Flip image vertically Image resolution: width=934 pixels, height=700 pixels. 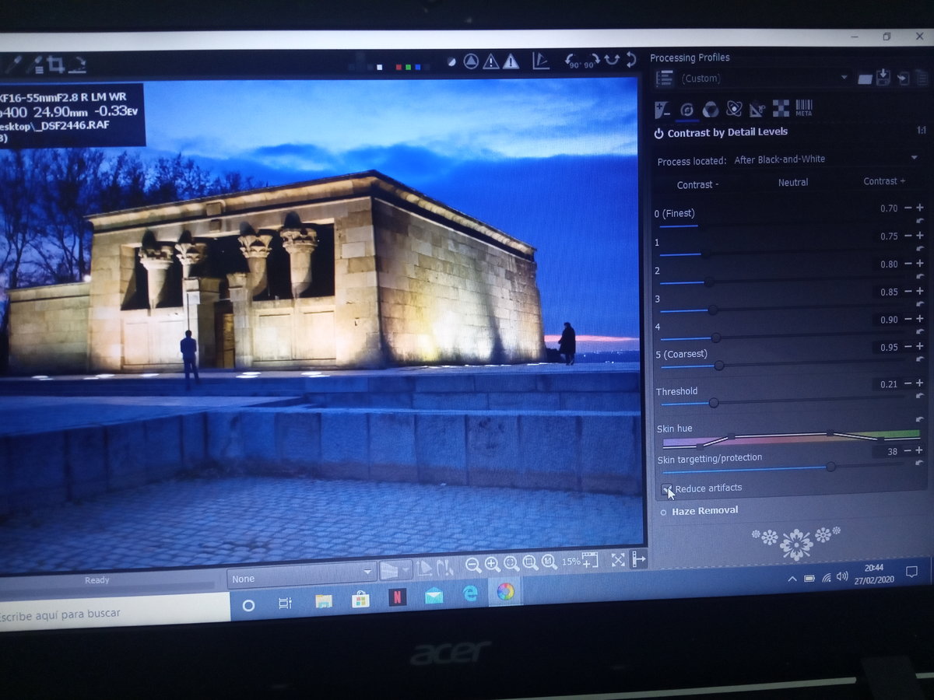[631, 60]
